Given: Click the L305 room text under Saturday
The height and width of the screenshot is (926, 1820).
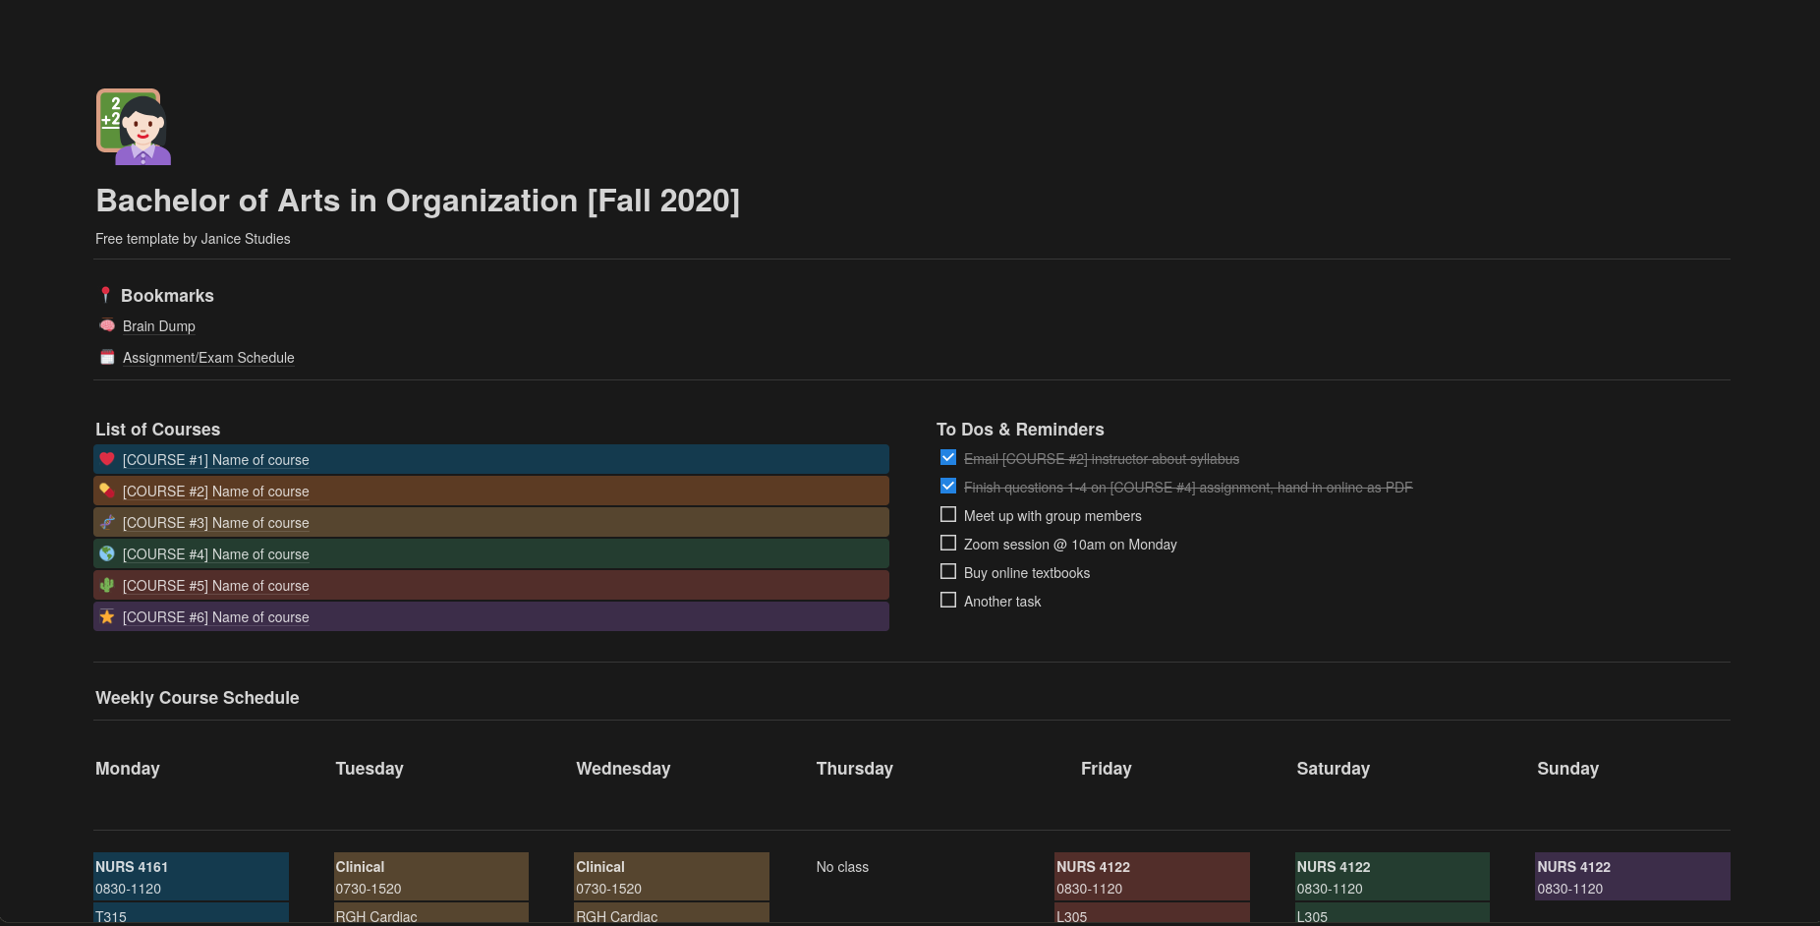Looking at the screenshot, I should [x=1312, y=916].
